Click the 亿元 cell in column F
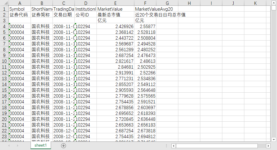Viewport: 277px width, 150px height. click(x=145, y=21)
